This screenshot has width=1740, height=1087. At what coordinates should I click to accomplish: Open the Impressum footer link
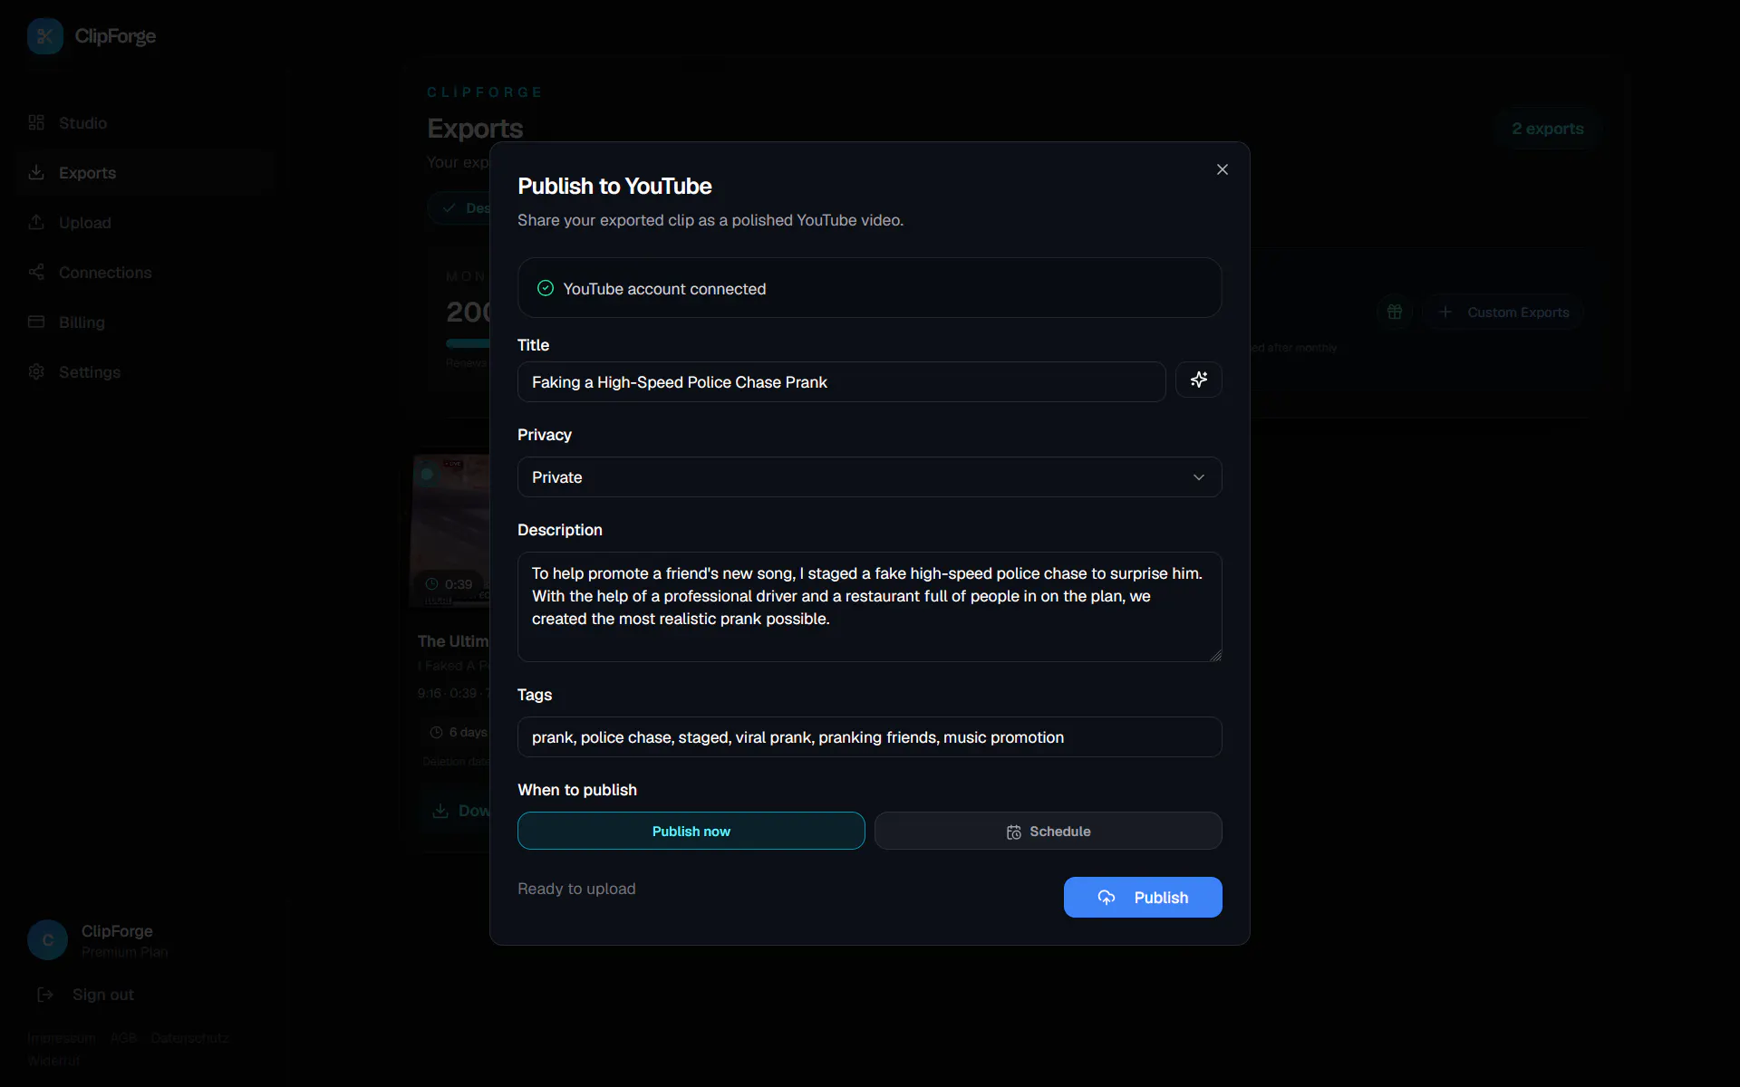[62, 1038]
